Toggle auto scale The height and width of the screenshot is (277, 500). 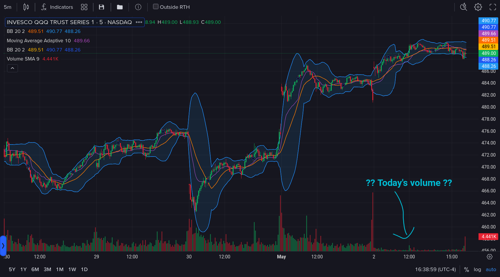(x=491, y=269)
